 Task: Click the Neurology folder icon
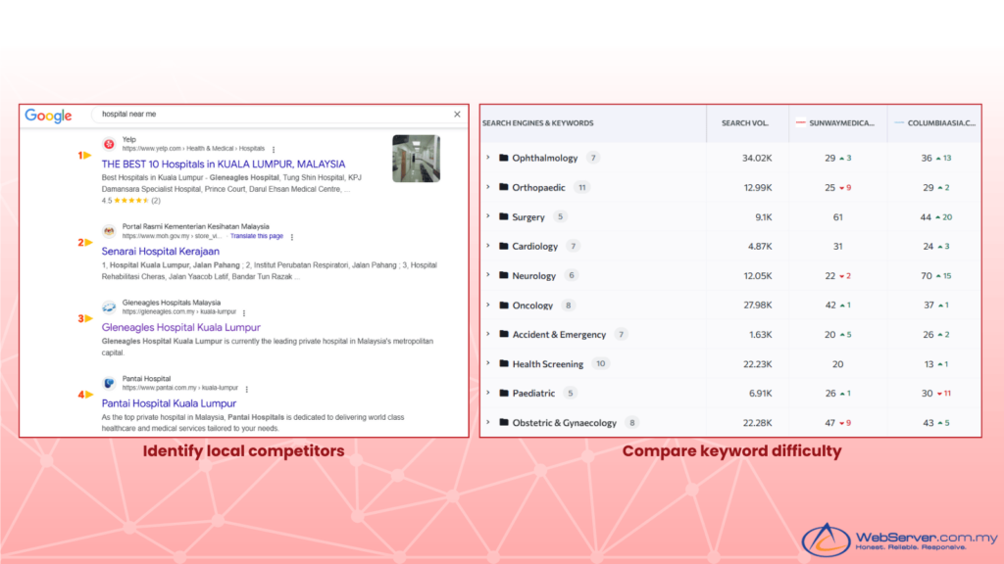tap(504, 275)
